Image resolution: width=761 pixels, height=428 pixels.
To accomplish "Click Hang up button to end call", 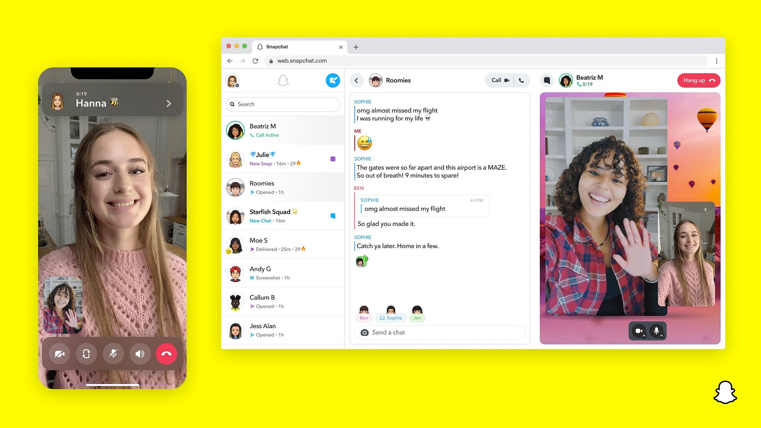I will 698,80.
